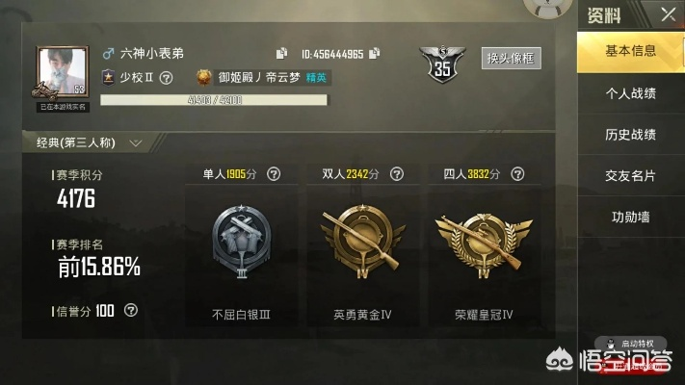Open the 功勋墙 tab

click(630, 217)
